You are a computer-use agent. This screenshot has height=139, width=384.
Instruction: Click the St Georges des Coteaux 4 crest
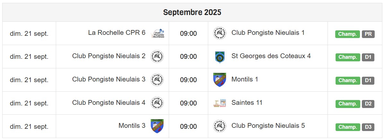[x=220, y=57]
